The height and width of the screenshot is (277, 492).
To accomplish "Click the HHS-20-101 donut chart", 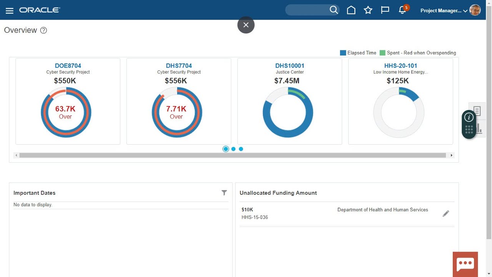I will click(399, 112).
